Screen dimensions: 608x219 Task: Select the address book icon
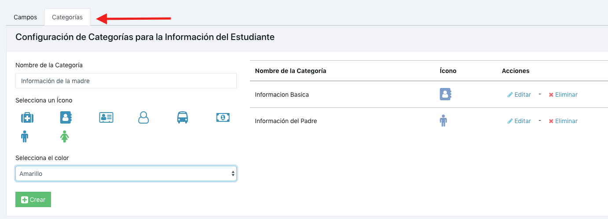pyautogui.click(x=66, y=117)
